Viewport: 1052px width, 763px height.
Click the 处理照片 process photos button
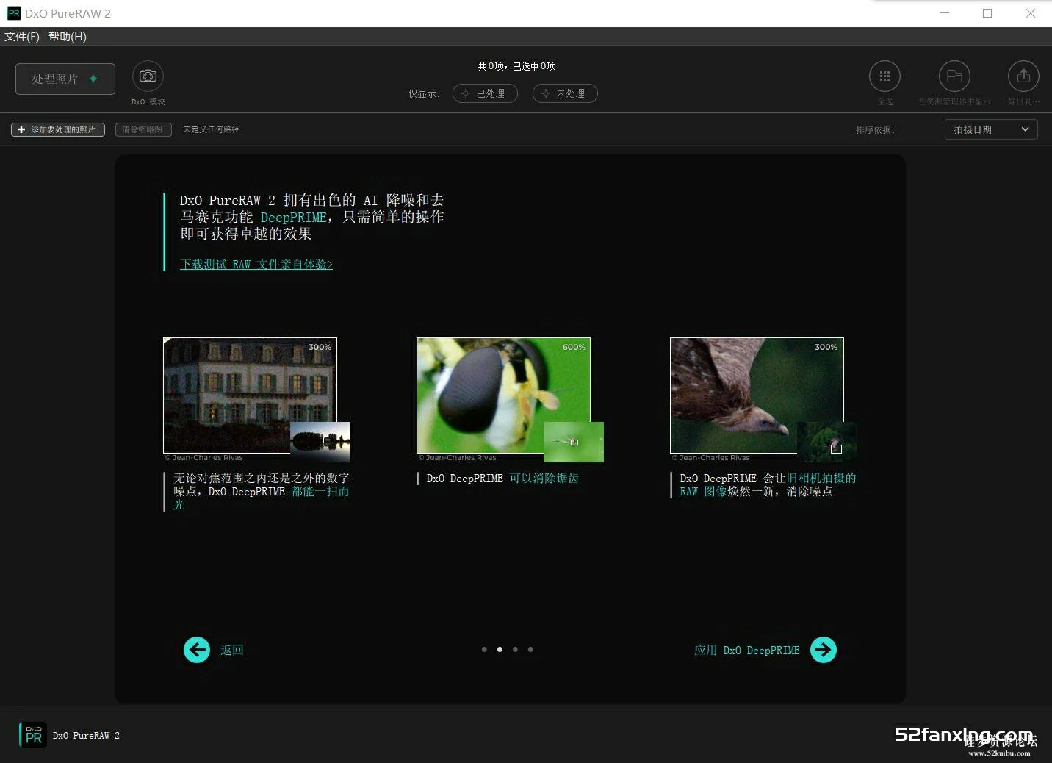click(x=65, y=79)
